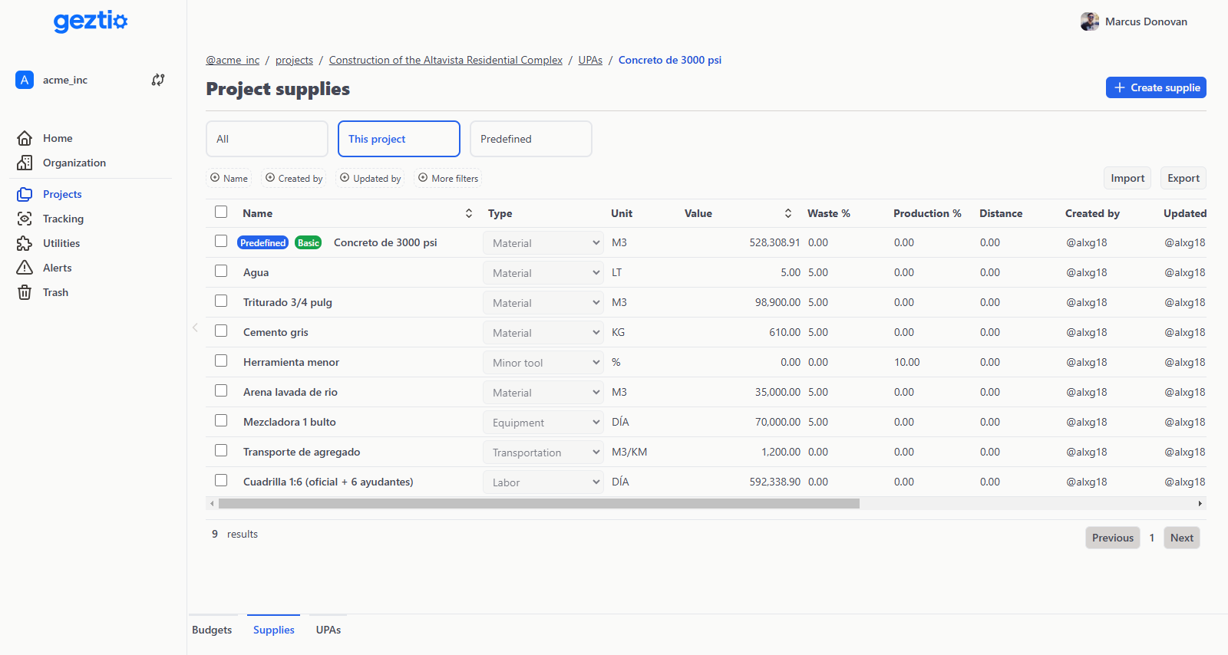The image size is (1228, 655).
Task: Toggle the select-all checkbox in table header
Action: [221, 212]
